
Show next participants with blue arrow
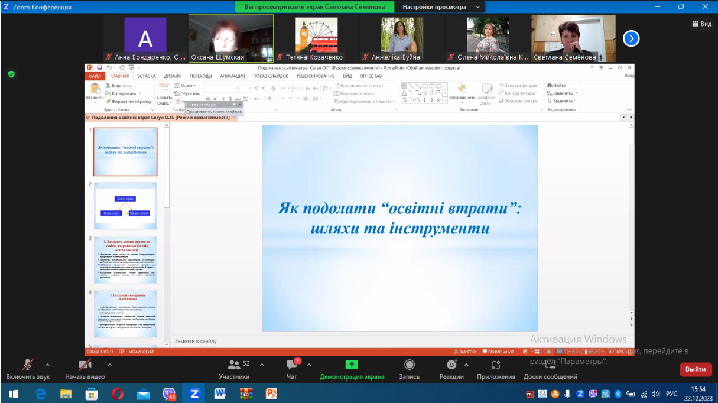click(x=631, y=38)
